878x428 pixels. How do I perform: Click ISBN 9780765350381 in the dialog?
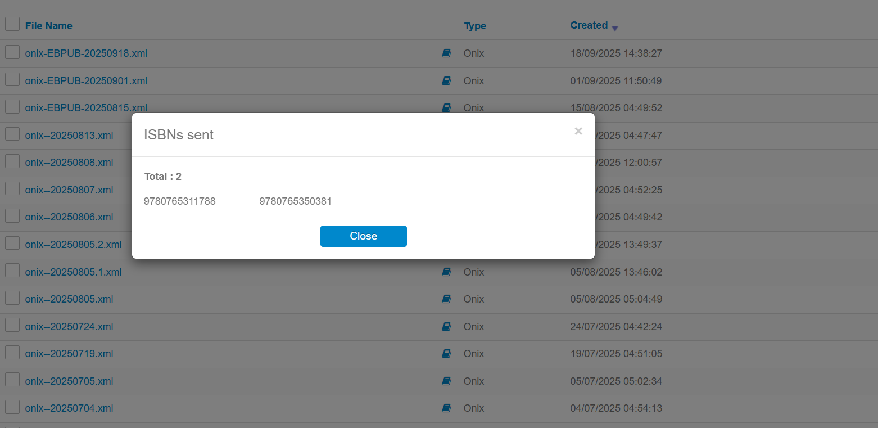click(x=295, y=201)
